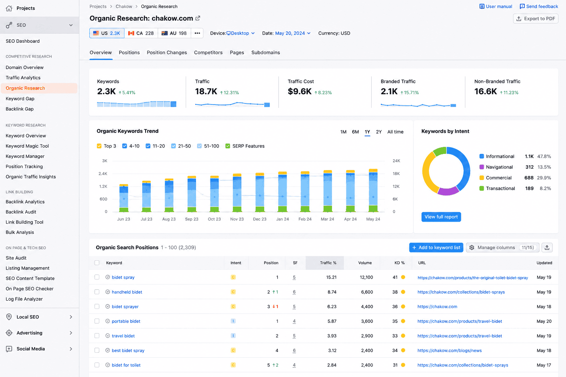Click the three-dots more countries button
Image resolution: width=566 pixels, height=377 pixels.
coord(198,33)
